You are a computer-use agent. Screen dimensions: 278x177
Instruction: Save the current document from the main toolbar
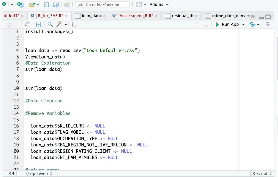[x=47, y=5]
